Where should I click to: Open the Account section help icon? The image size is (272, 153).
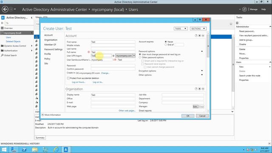pyautogui.click(x=196, y=36)
